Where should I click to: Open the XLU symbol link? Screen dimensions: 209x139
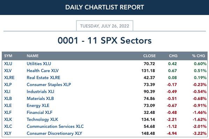[x=8, y=64]
